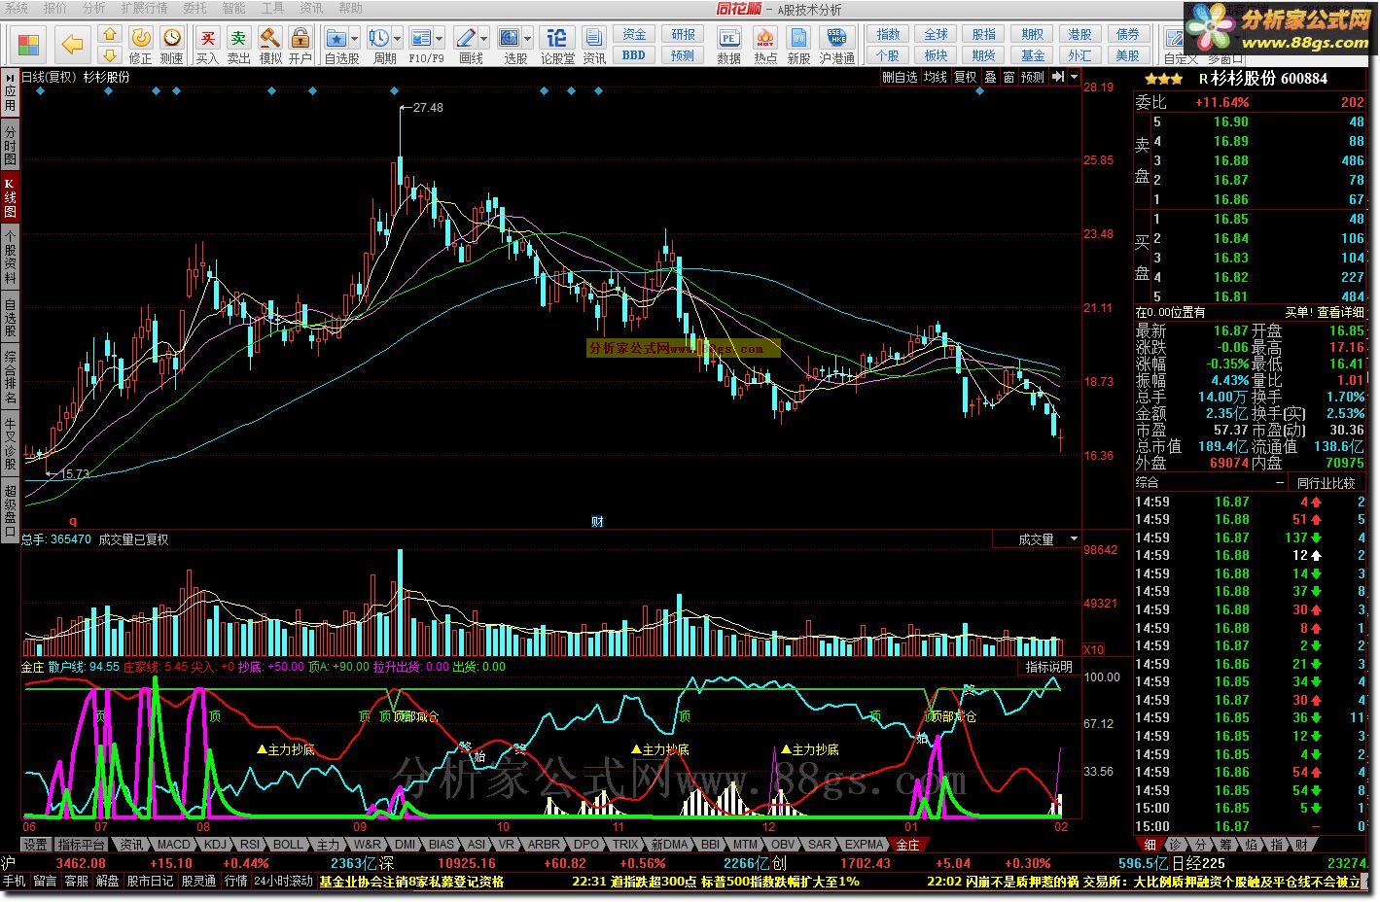Open 指标说明 indicator description

click(1050, 667)
